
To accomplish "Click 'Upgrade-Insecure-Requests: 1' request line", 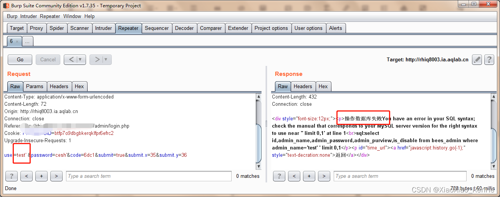I will point(38,141).
